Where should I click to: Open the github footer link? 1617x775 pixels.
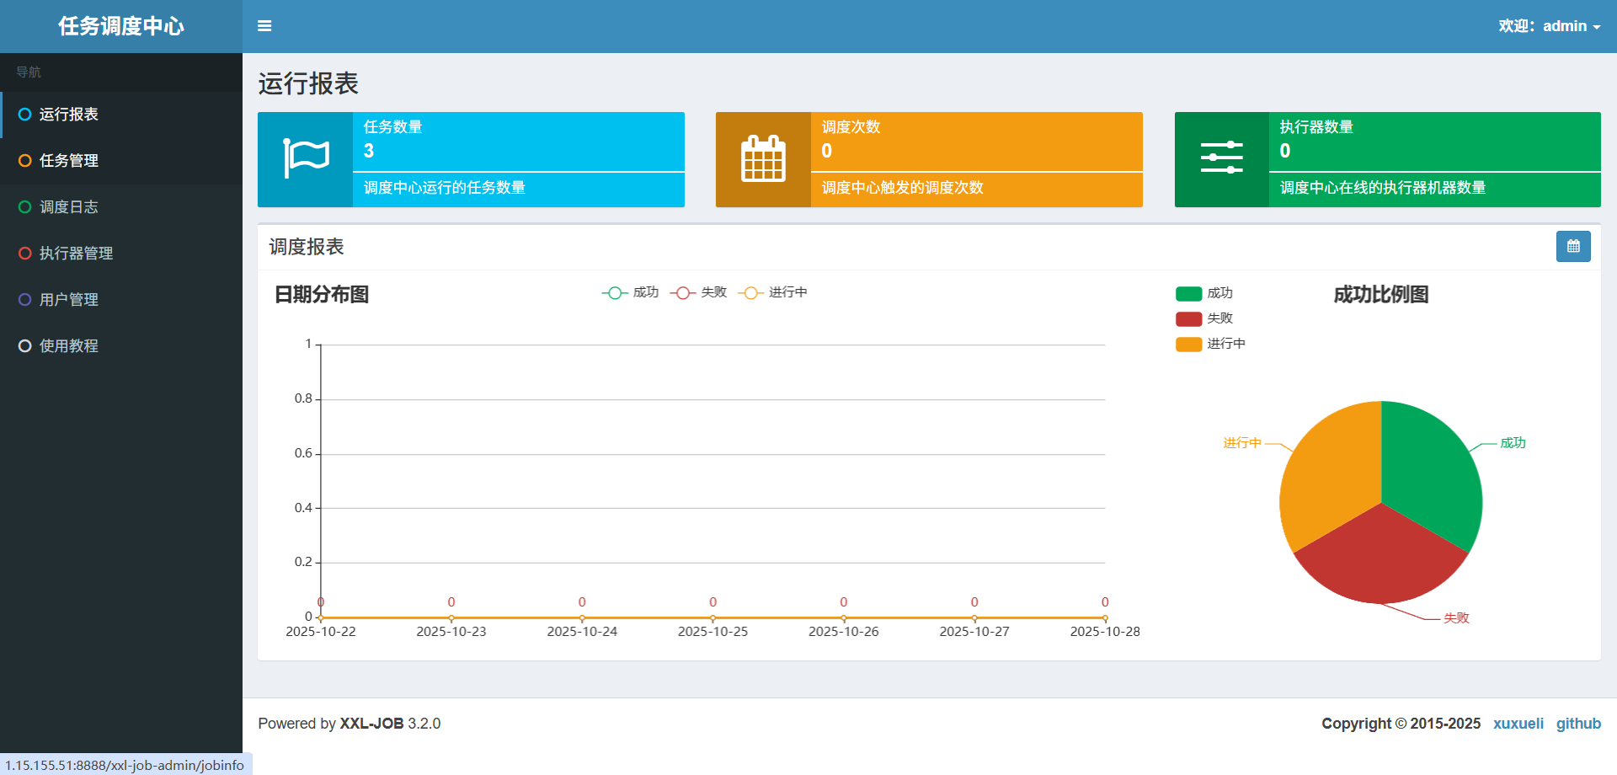tap(1578, 724)
